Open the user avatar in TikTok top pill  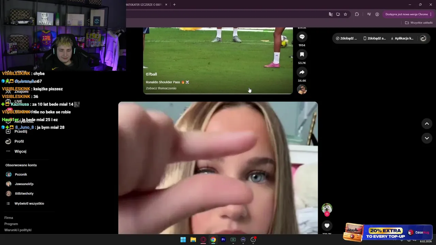[x=423, y=38]
